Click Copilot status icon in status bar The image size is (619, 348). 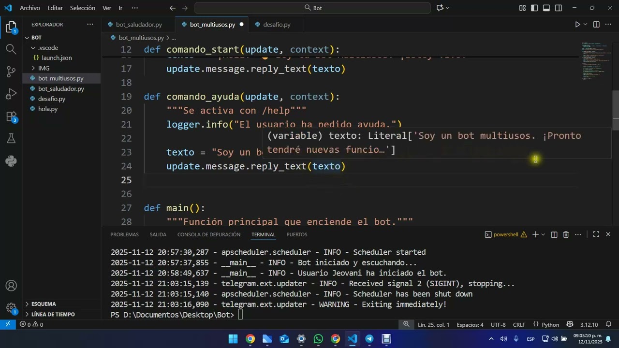coord(570,324)
